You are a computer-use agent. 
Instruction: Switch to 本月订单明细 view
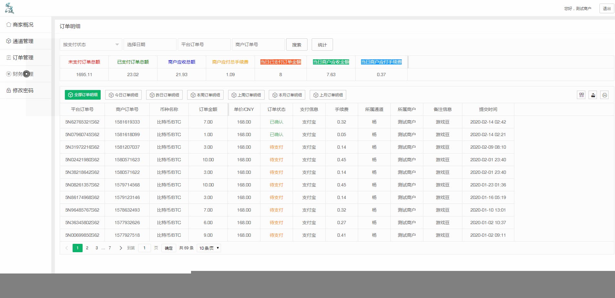(x=287, y=95)
